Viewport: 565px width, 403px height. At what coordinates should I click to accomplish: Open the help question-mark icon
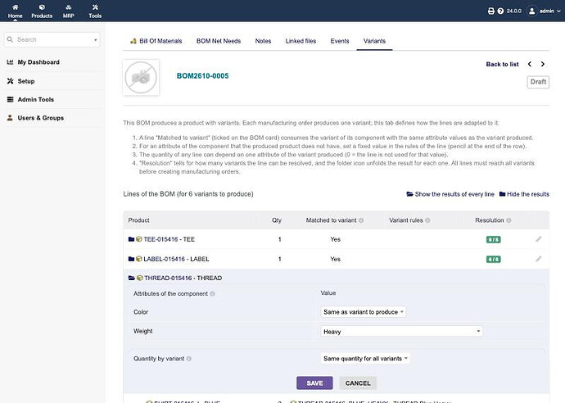click(500, 11)
